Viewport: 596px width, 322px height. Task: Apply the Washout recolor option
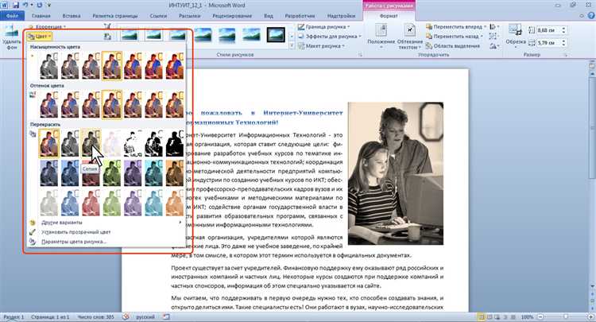pyautogui.click(x=112, y=143)
